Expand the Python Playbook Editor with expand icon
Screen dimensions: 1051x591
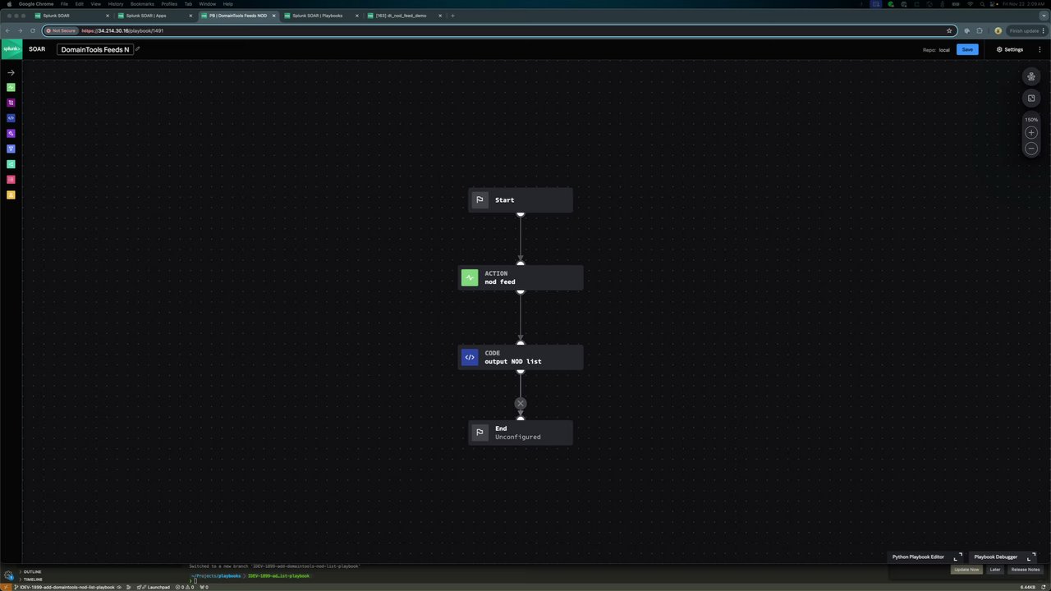(957, 557)
